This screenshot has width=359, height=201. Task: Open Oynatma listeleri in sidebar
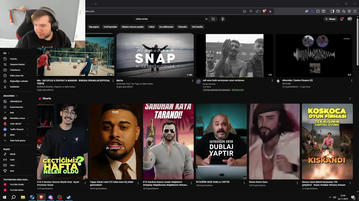click(x=17, y=64)
